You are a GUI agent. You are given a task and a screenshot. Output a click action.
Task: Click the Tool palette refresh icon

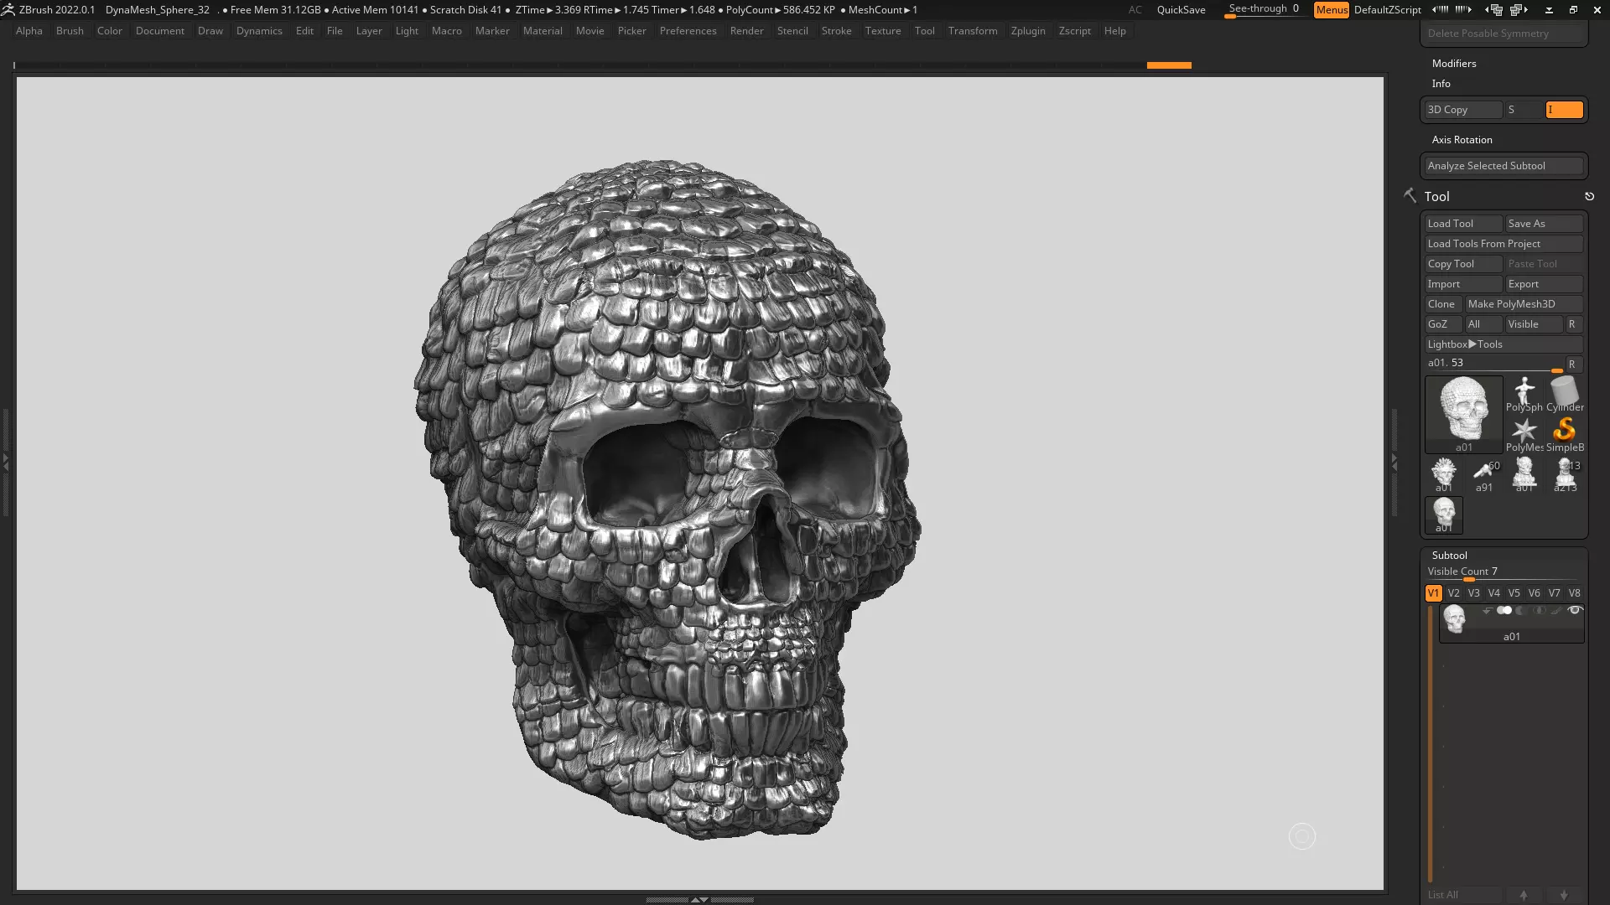pyautogui.click(x=1589, y=196)
